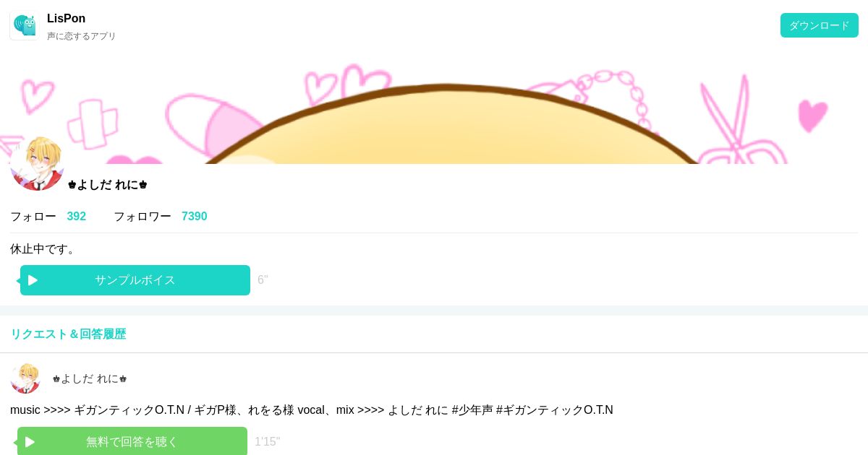Screen dimensions: 868x455
Task: Click the small avatar in the request history
Action: (x=25, y=378)
